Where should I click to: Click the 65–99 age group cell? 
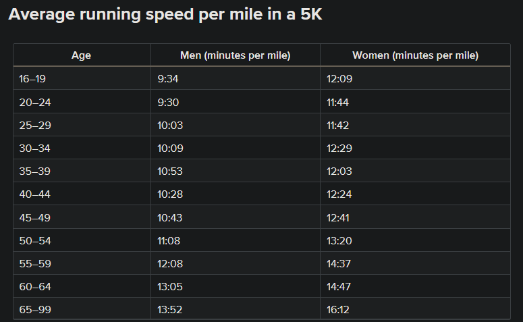tap(33, 309)
